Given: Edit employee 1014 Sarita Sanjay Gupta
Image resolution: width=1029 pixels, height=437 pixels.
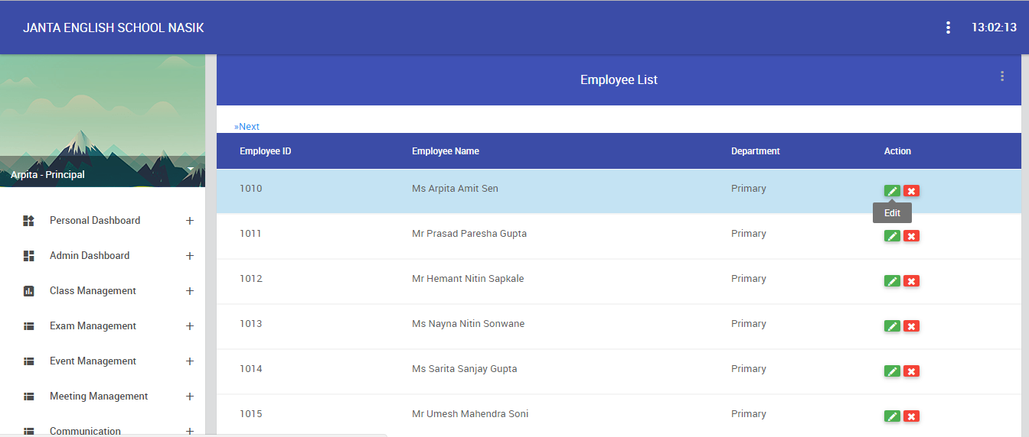Looking at the screenshot, I should 892,371.
